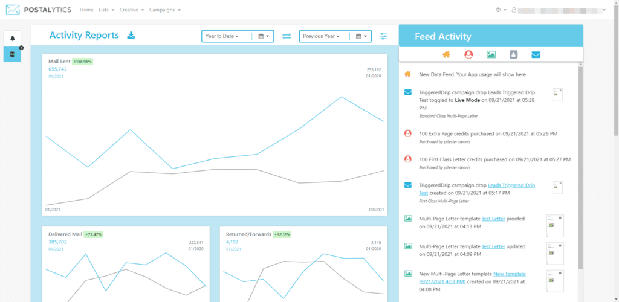Expand the Lists menu
619x302 pixels.
tap(106, 10)
